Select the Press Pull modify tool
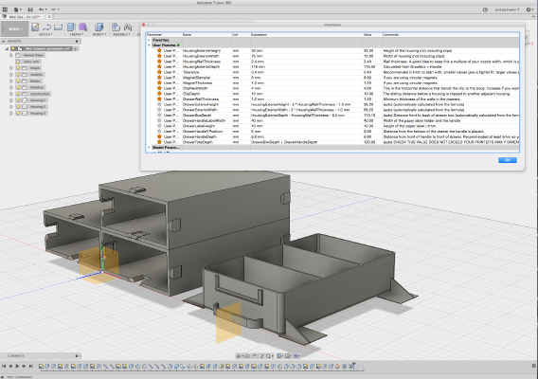Screen dimensions: 538x379 (x=99, y=27)
